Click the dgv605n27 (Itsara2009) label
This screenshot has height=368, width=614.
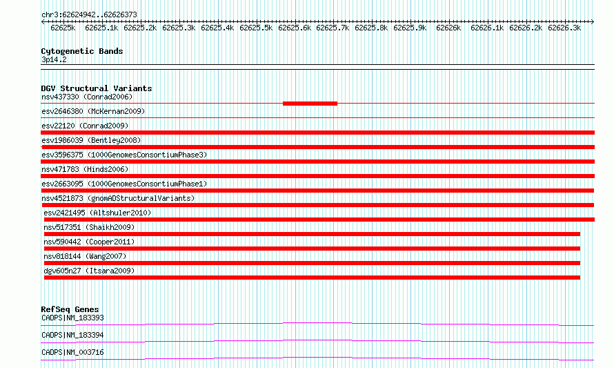click(x=89, y=271)
